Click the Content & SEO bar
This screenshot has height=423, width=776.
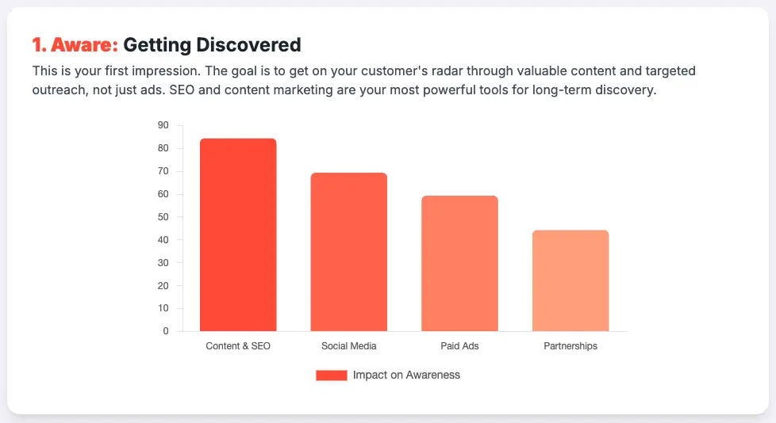tap(238, 234)
